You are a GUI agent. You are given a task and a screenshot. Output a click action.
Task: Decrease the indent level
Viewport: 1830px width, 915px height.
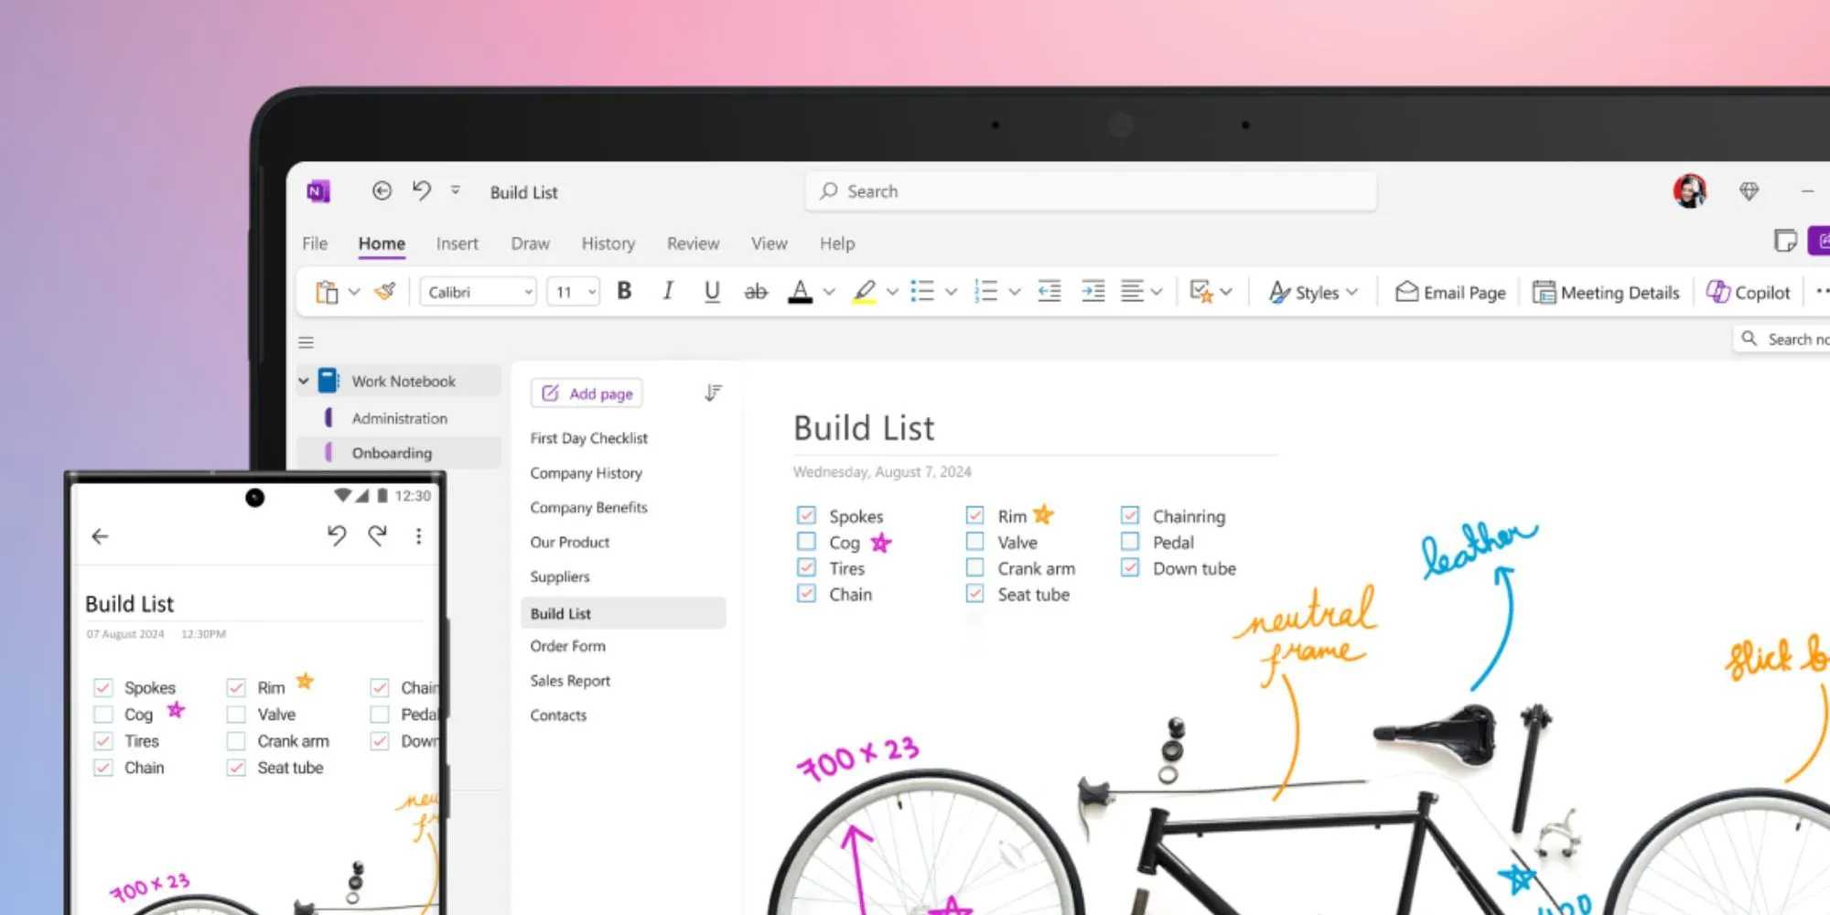(x=1050, y=292)
